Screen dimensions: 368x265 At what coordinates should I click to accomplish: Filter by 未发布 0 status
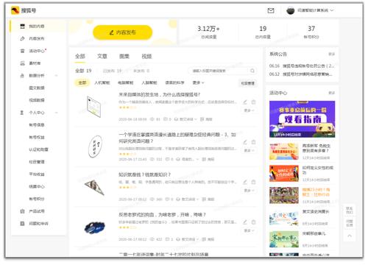pos(141,71)
